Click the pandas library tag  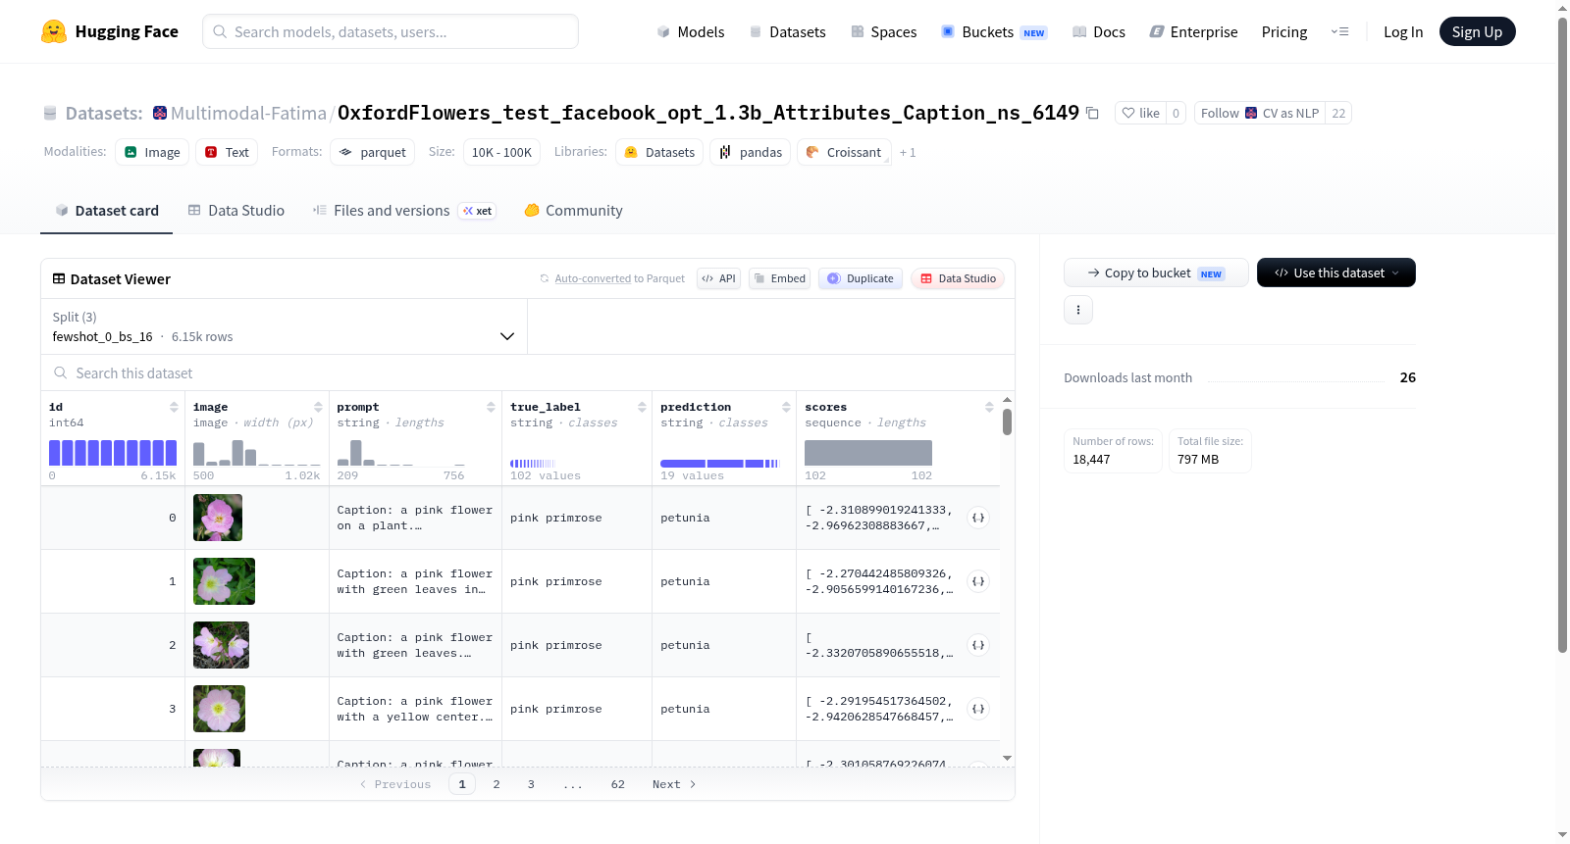pyautogui.click(x=751, y=152)
